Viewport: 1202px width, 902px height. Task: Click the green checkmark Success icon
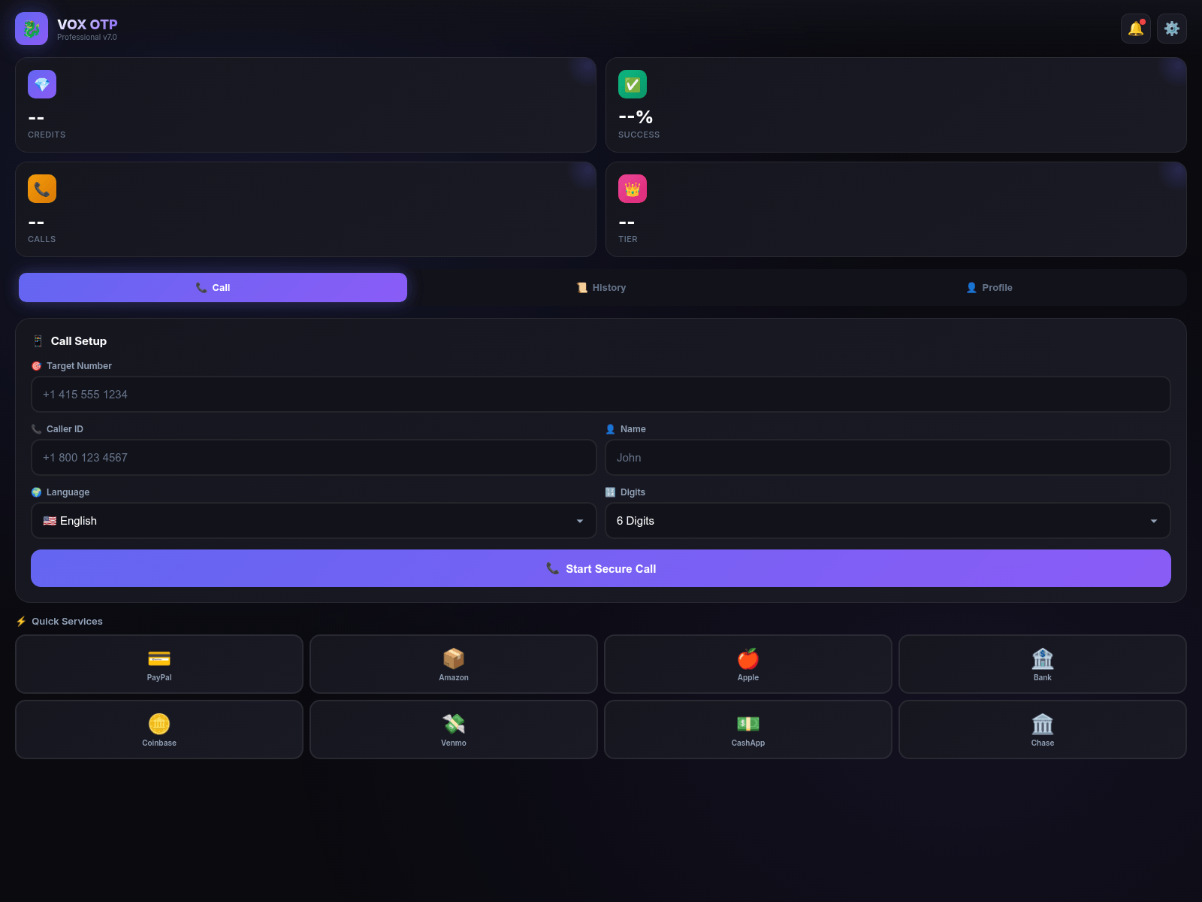pos(633,84)
